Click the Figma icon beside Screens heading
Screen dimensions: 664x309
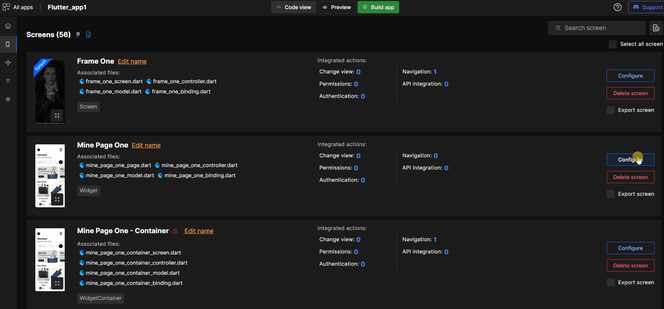click(78, 34)
